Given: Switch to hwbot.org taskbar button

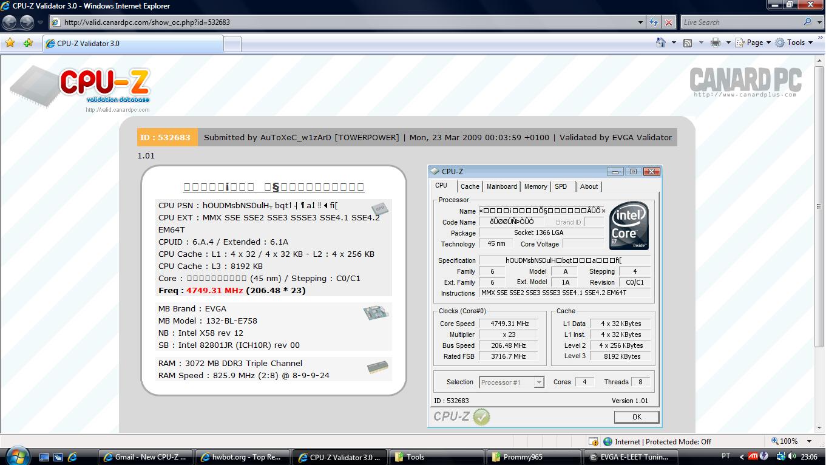Looking at the screenshot, I should pyautogui.click(x=243, y=457).
